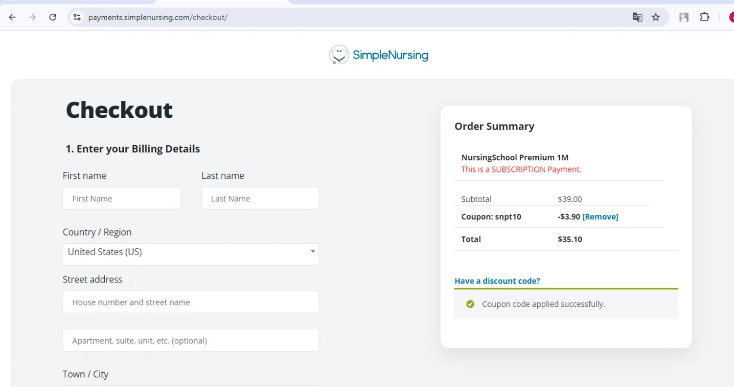Click the Town / City label
This screenshot has height=387, width=734.
coord(86,374)
